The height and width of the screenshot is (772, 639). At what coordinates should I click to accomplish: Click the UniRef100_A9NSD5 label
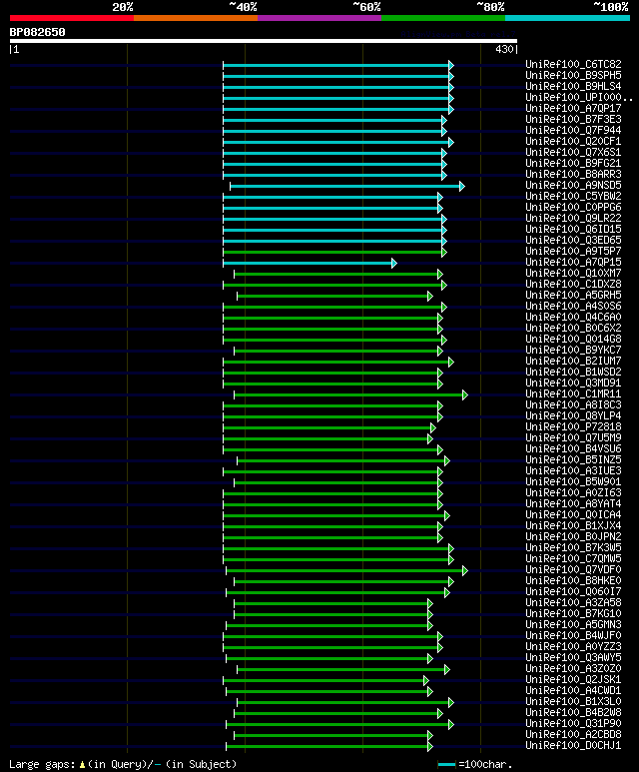[573, 185]
